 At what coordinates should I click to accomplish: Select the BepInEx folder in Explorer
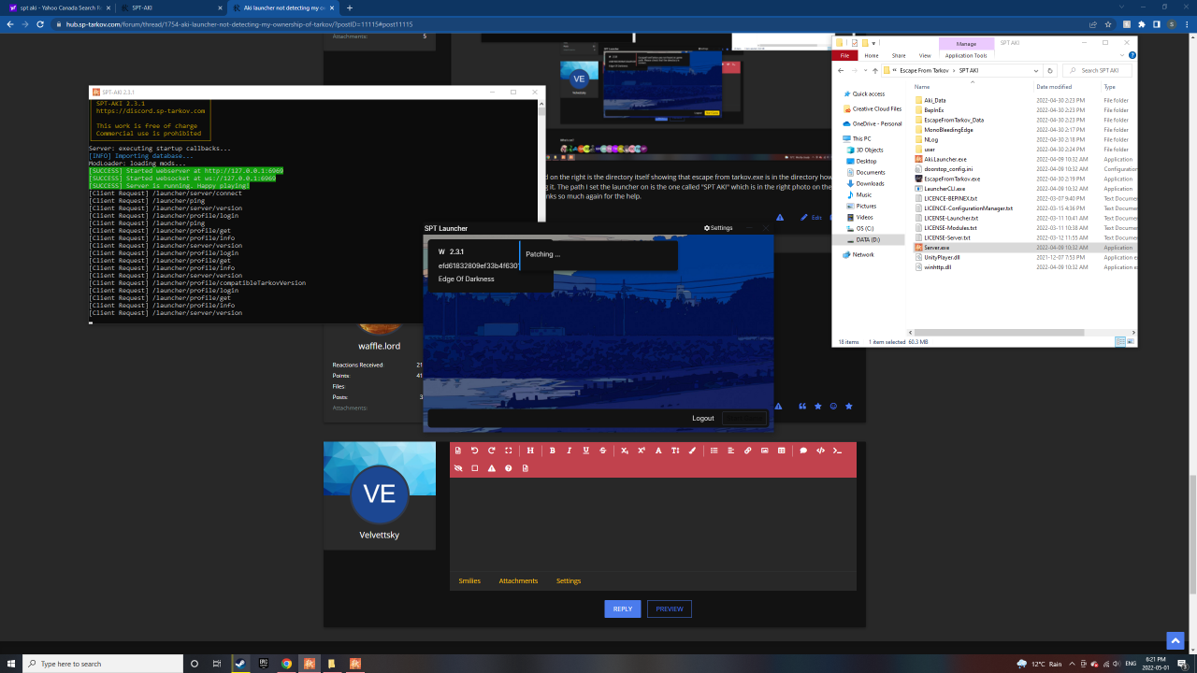pyautogui.click(x=933, y=110)
